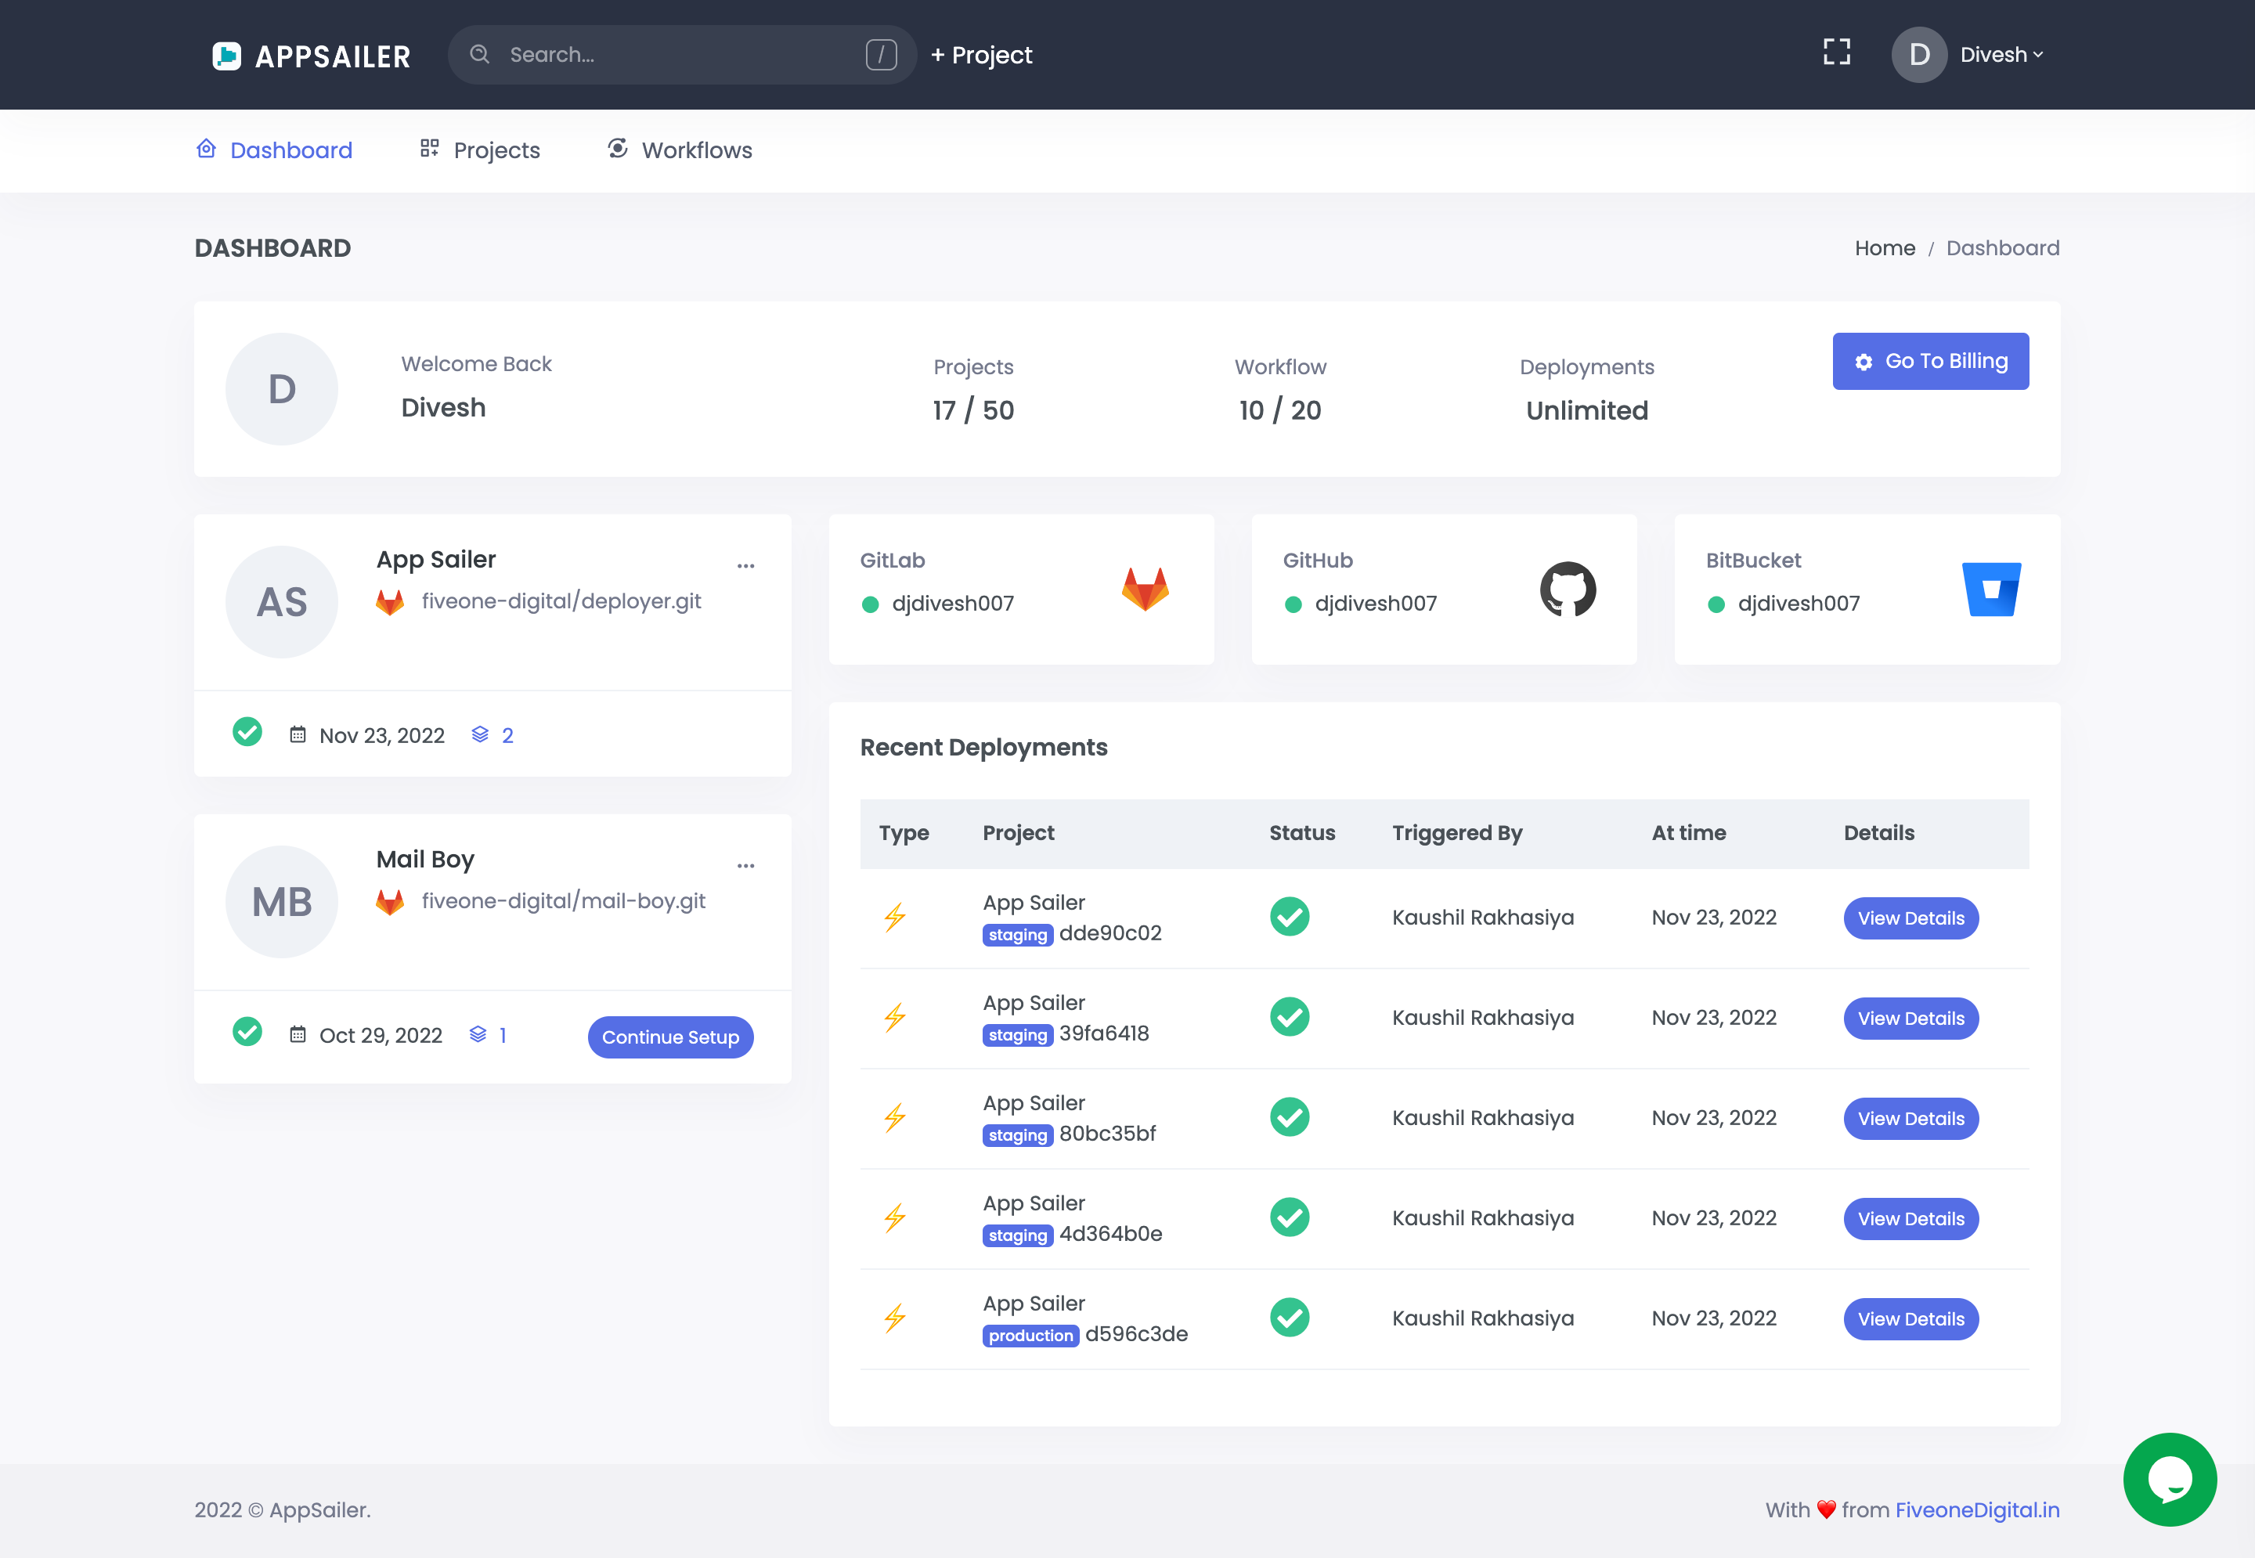Click the AS project avatar
This screenshot has width=2255, height=1558.
[x=281, y=601]
